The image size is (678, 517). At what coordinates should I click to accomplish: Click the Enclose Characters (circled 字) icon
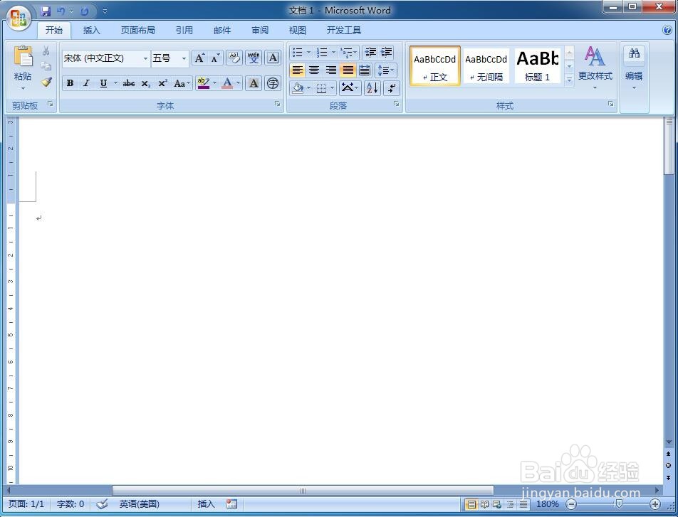273,83
